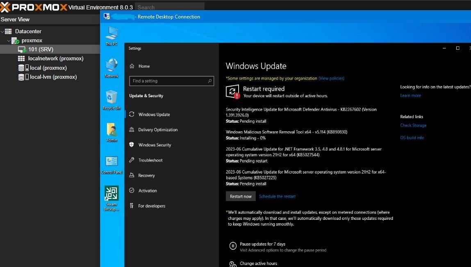Click the VM 101 (SRV) monitor icon
The image size is (471, 267).
point(22,49)
